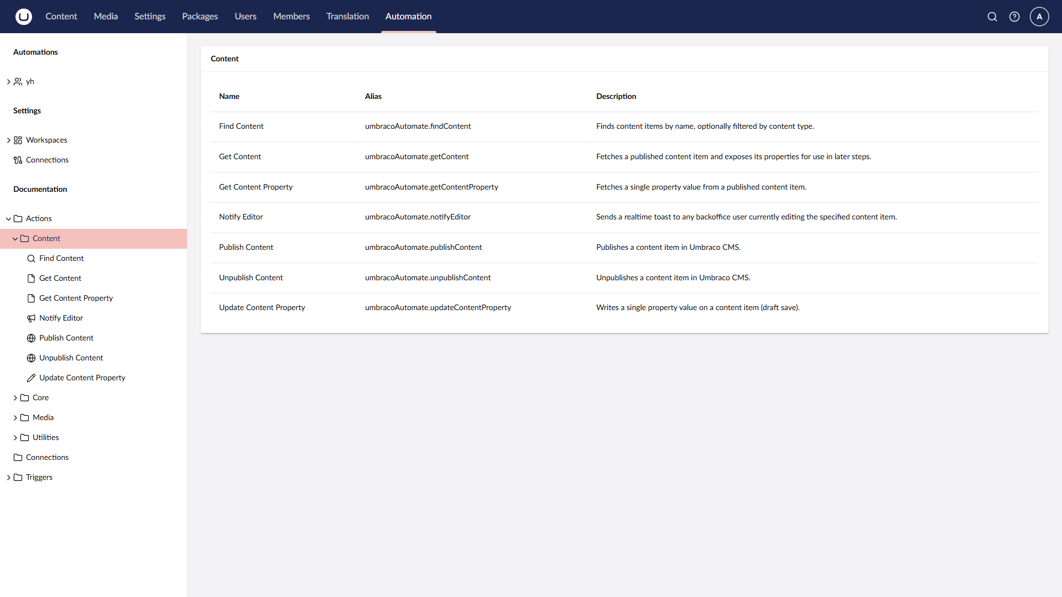The height and width of the screenshot is (597, 1062).
Task: Expand the Core folder node
Action: [15, 398]
